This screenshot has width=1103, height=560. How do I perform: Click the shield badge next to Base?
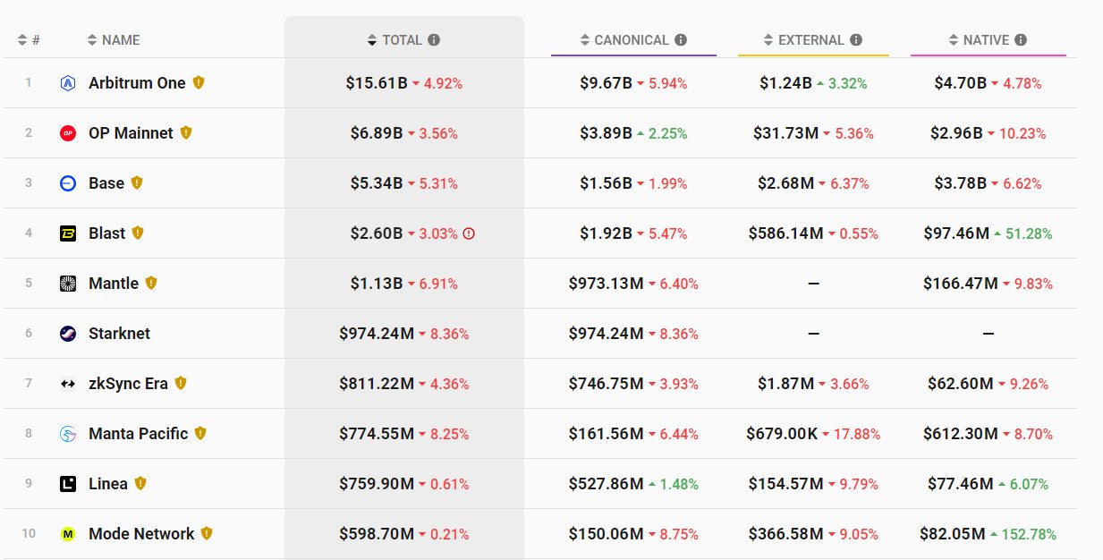[x=137, y=182]
